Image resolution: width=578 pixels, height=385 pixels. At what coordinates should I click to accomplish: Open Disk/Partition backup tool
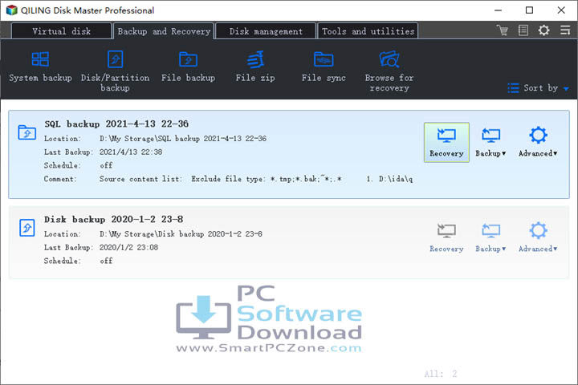(x=115, y=71)
